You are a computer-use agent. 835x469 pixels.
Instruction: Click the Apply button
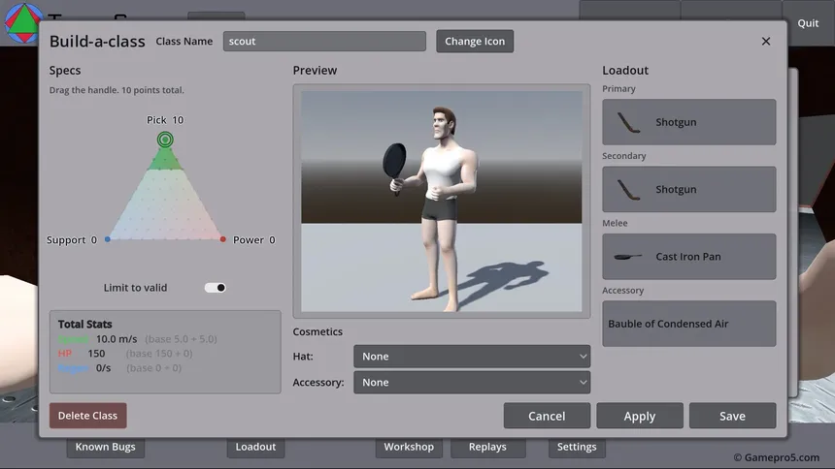pyautogui.click(x=640, y=416)
